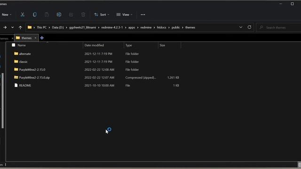Click the alternate folder icon
Image resolution: width=301 pixels, height=169 pixels.
(x=16, y=54)
